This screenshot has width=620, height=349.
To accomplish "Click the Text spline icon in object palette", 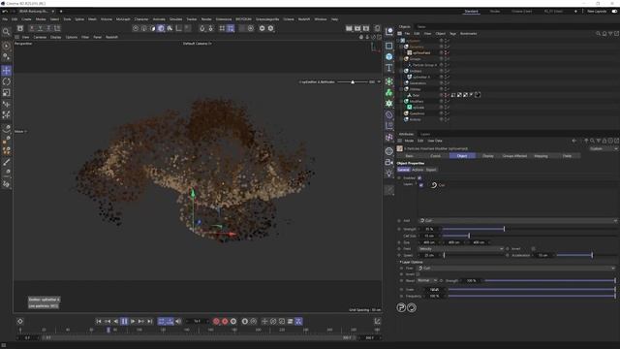I will point(389,68).
